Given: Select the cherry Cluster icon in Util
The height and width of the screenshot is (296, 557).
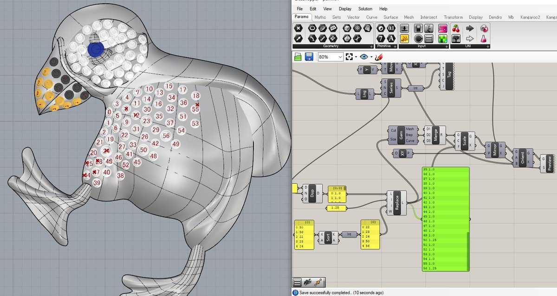Looking at the screenshot, I should tap(456, 28).
